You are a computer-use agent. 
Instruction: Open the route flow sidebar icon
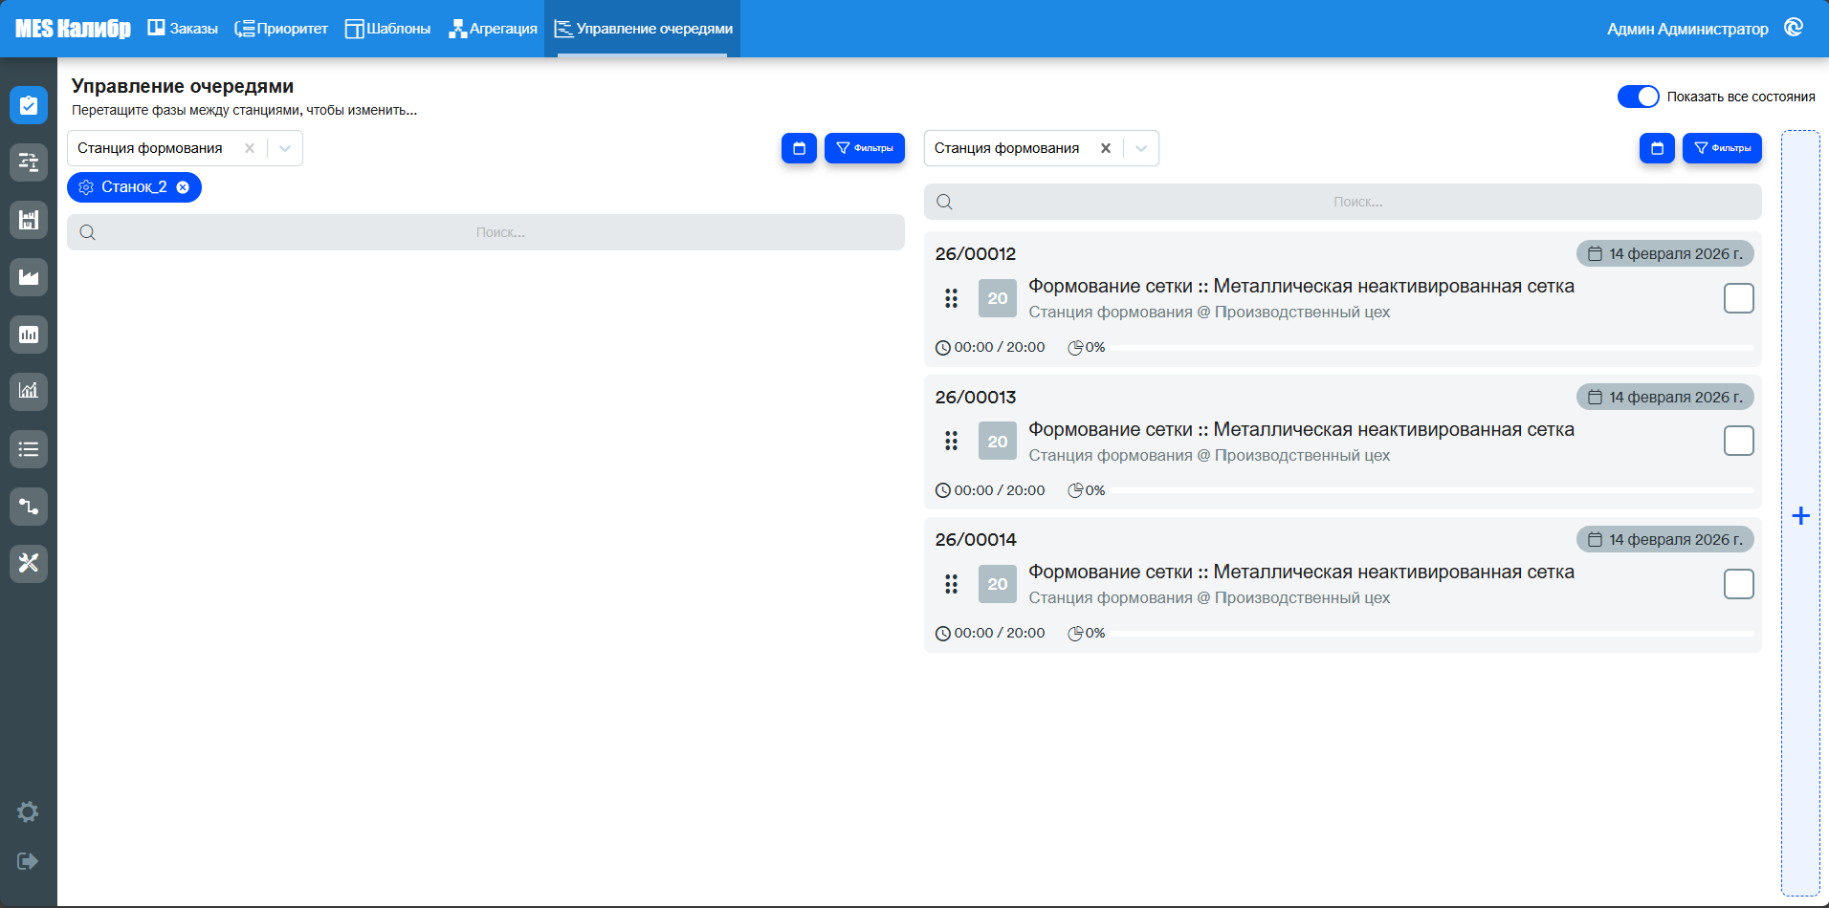(29, 506)
